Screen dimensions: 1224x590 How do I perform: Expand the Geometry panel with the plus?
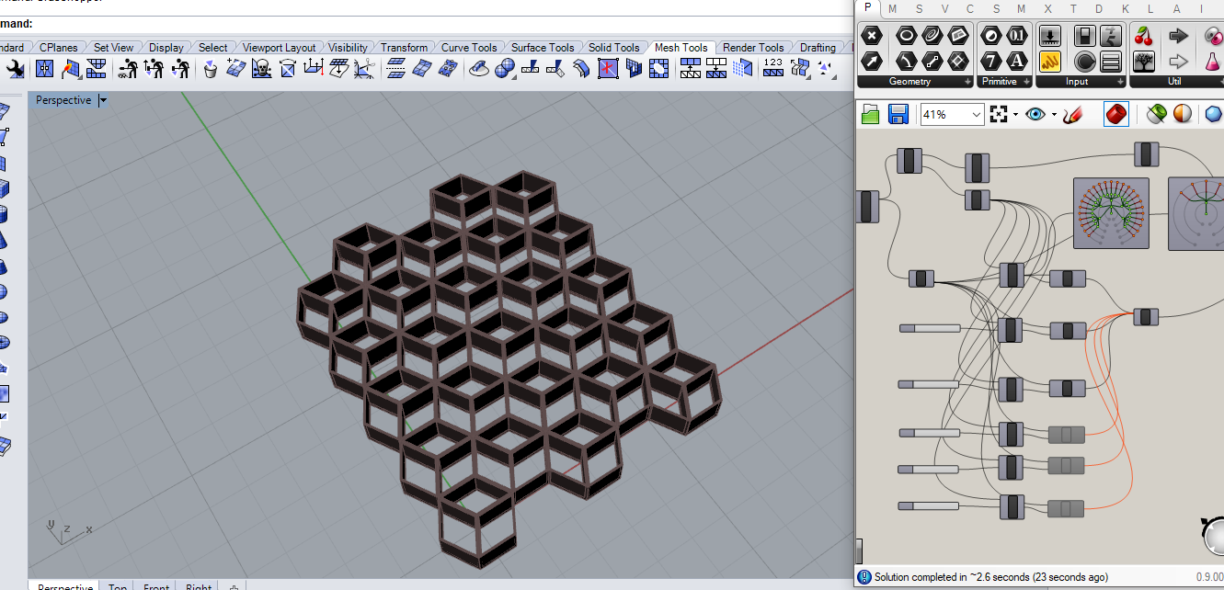point(967,82)
